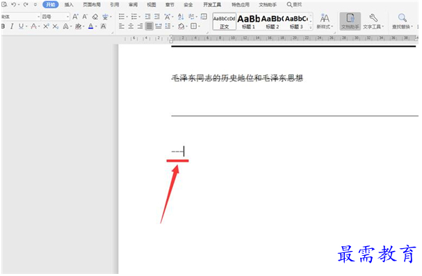
Task: Open the Chinese layout icon
Action: pos(168,17)
